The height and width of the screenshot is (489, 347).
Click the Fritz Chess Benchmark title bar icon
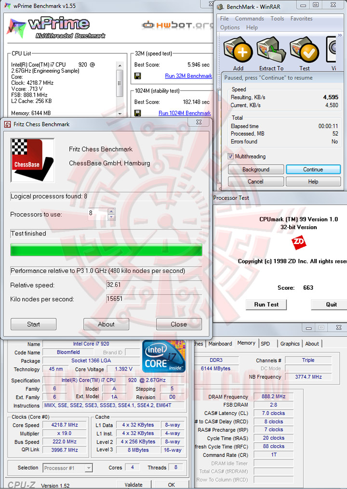(x=7, y=125)
